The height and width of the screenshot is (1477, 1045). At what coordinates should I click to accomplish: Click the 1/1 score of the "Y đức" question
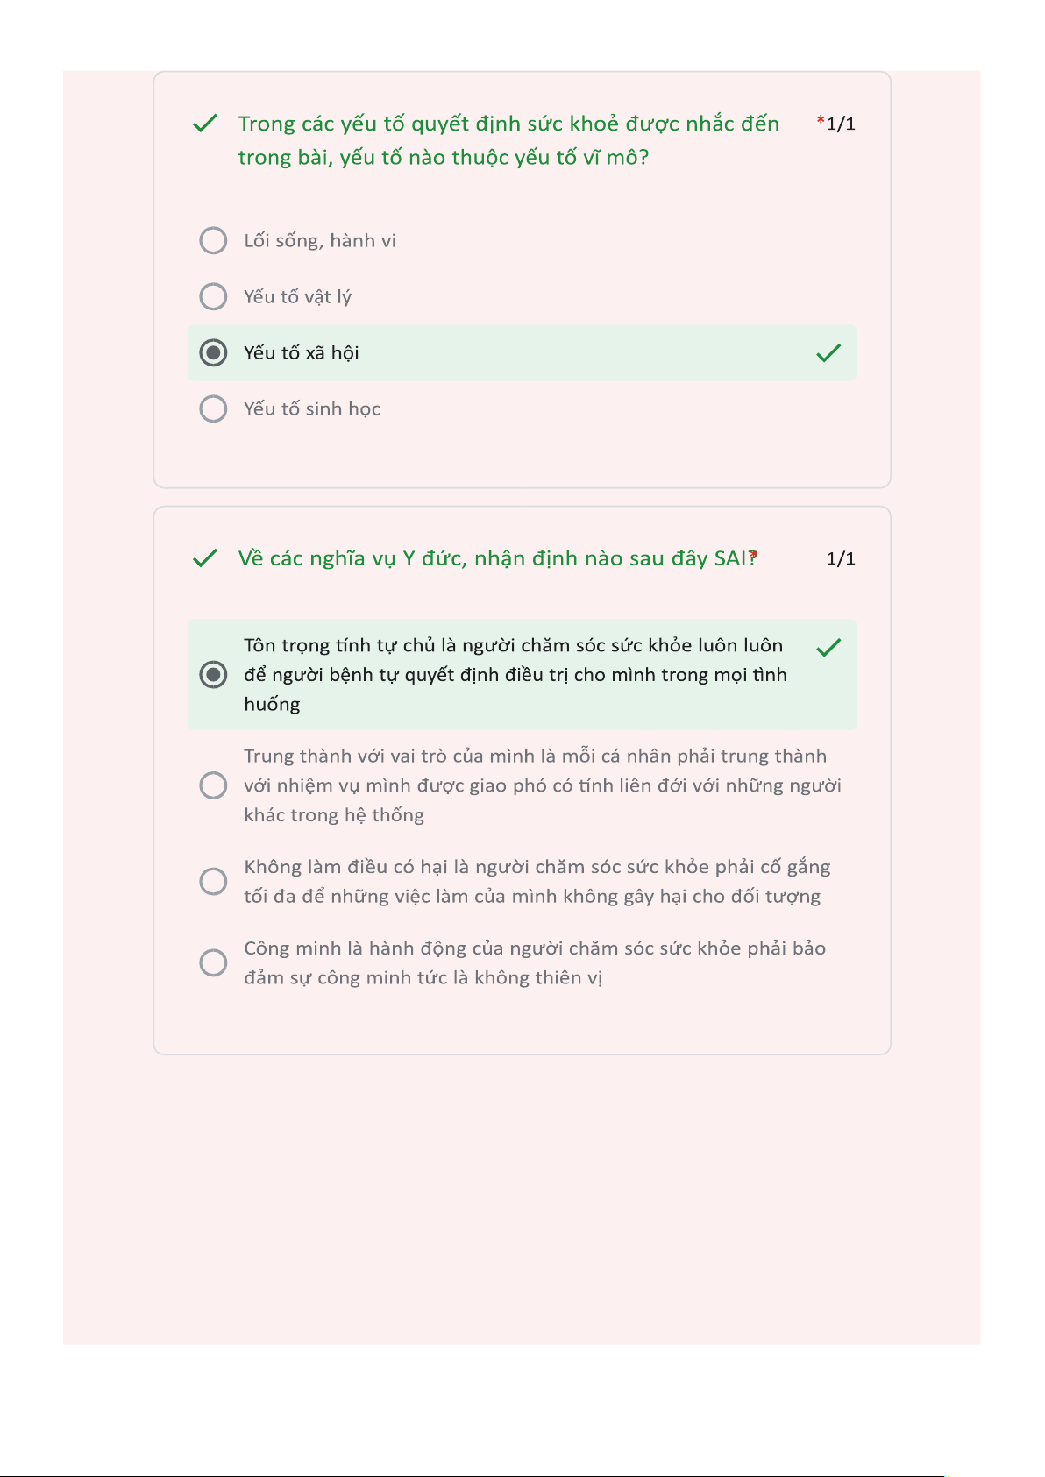[x=841, y=558]
